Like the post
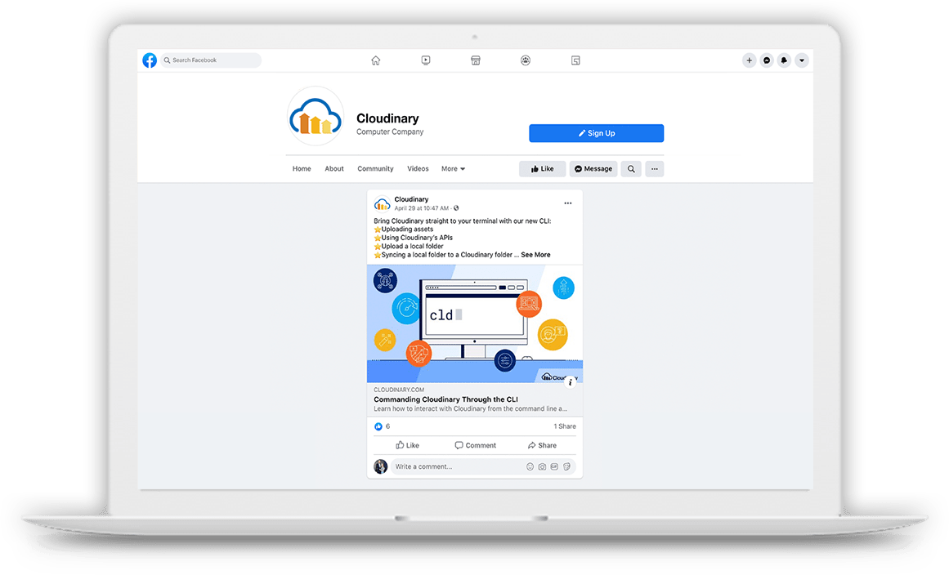The height and width of the screenshot is (575, 949). coord(407,446)
